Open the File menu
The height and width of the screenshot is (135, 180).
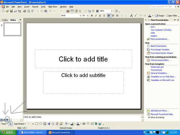coord(7,7)
